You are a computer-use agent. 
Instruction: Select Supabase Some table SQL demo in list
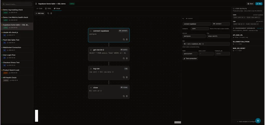(17, 26)
